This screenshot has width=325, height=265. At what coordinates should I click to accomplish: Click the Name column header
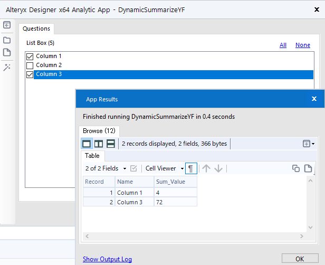click(135, 182)
